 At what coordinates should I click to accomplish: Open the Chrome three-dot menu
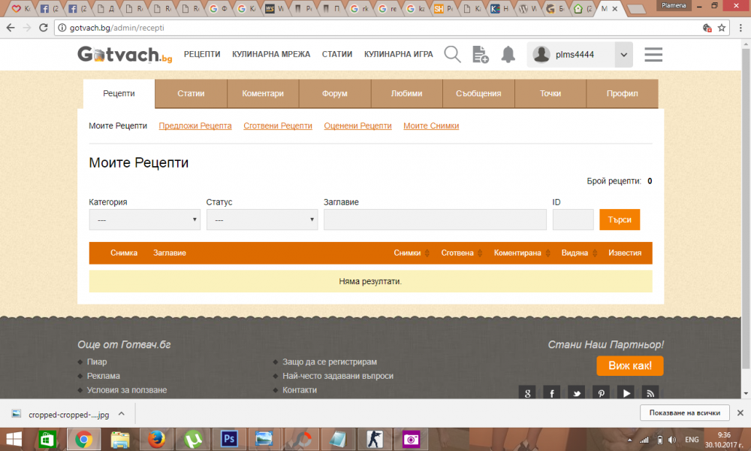tap(740, 28)
